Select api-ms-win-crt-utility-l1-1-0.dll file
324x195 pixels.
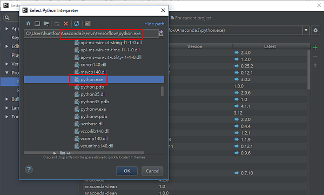pyautogui.click(x=111, y=57)
